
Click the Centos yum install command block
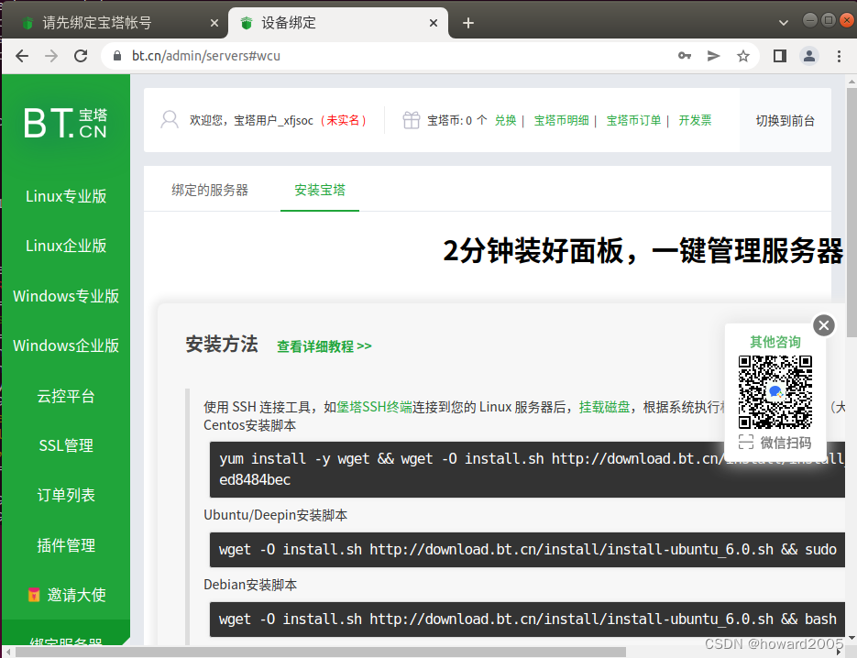[x=527, y=469]
